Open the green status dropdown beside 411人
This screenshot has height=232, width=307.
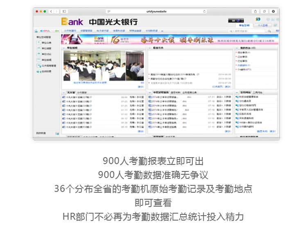click(57, 31)
